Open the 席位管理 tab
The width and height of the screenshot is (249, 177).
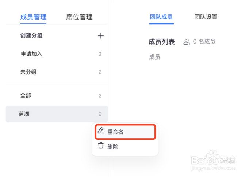(79, 17)
